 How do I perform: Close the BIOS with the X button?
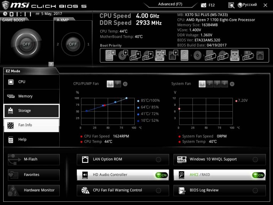click(265, 5)
